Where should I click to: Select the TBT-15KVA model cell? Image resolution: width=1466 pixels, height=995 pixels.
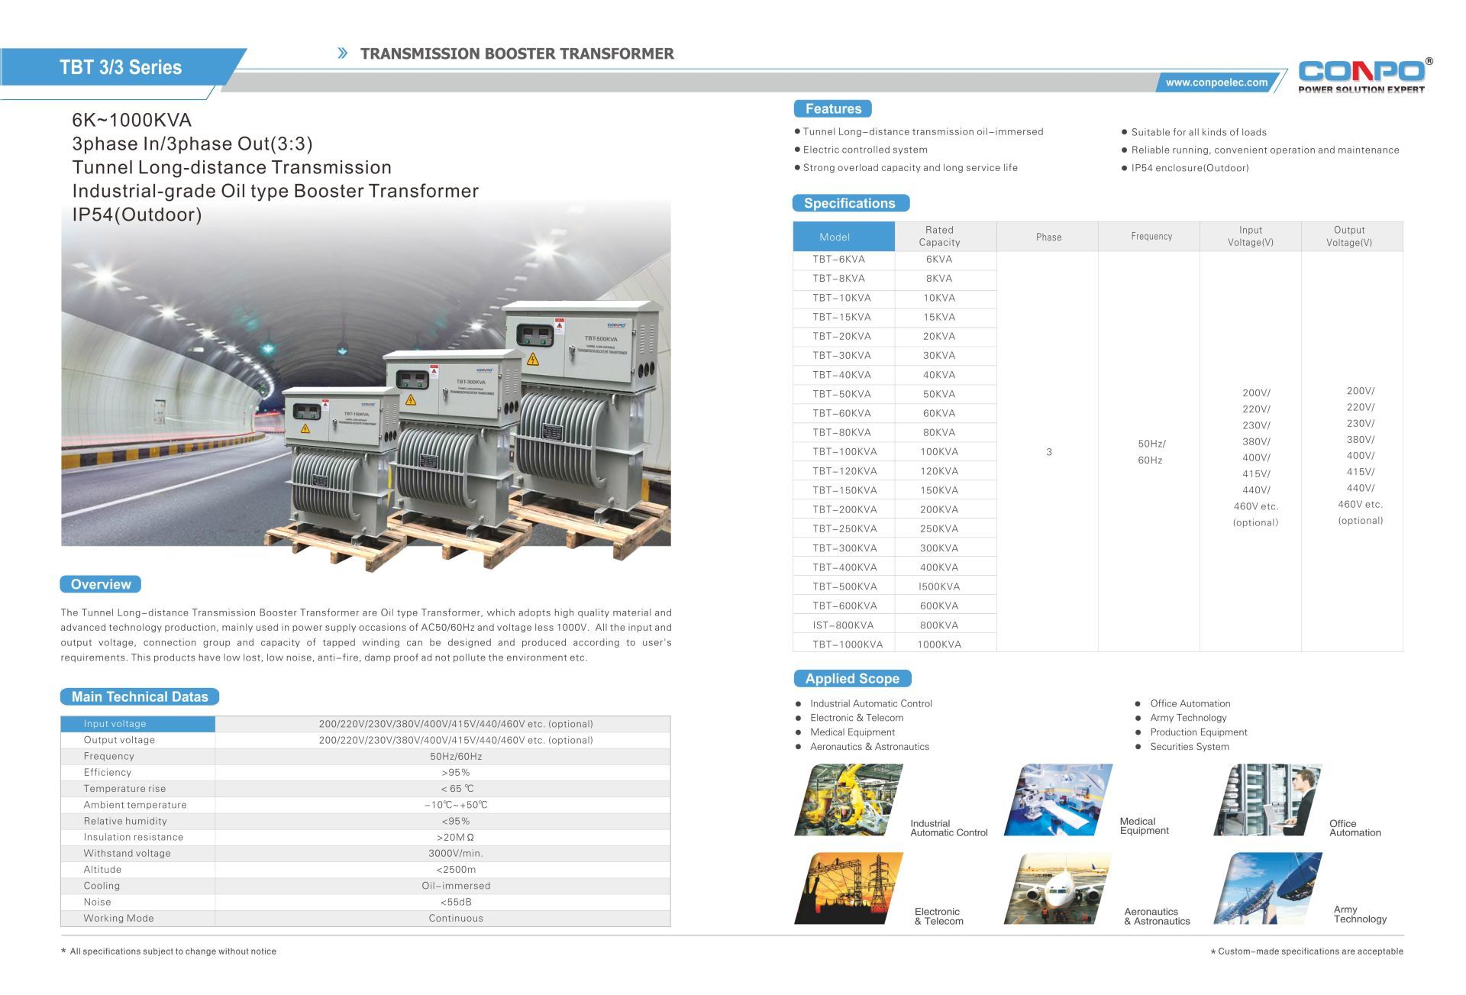point(844,318)
